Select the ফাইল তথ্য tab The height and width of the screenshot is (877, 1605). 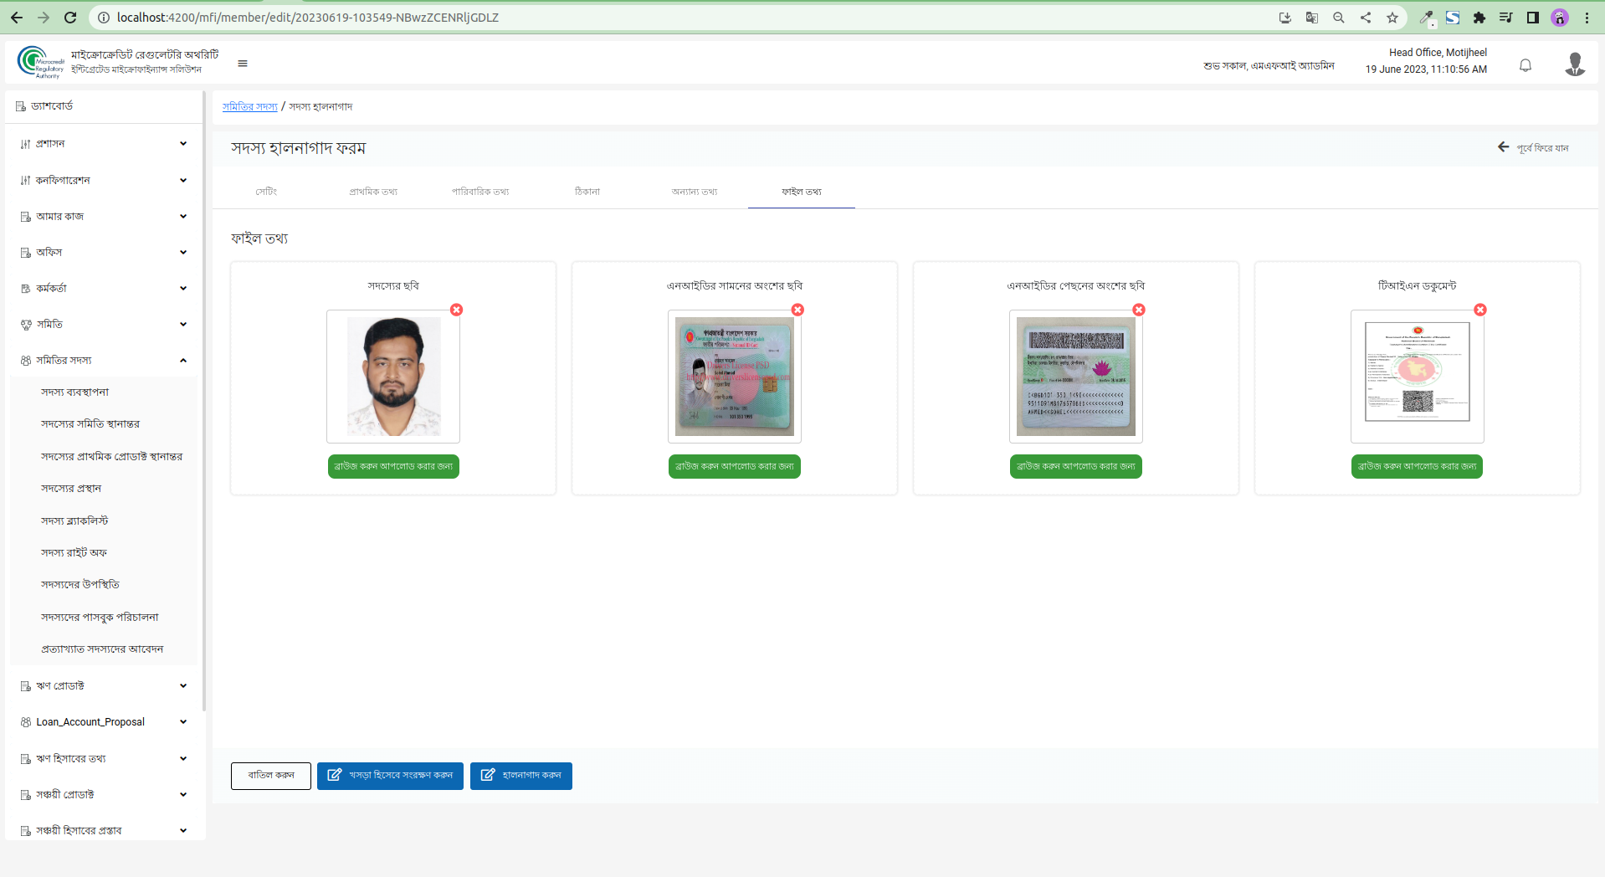[802, 192]
